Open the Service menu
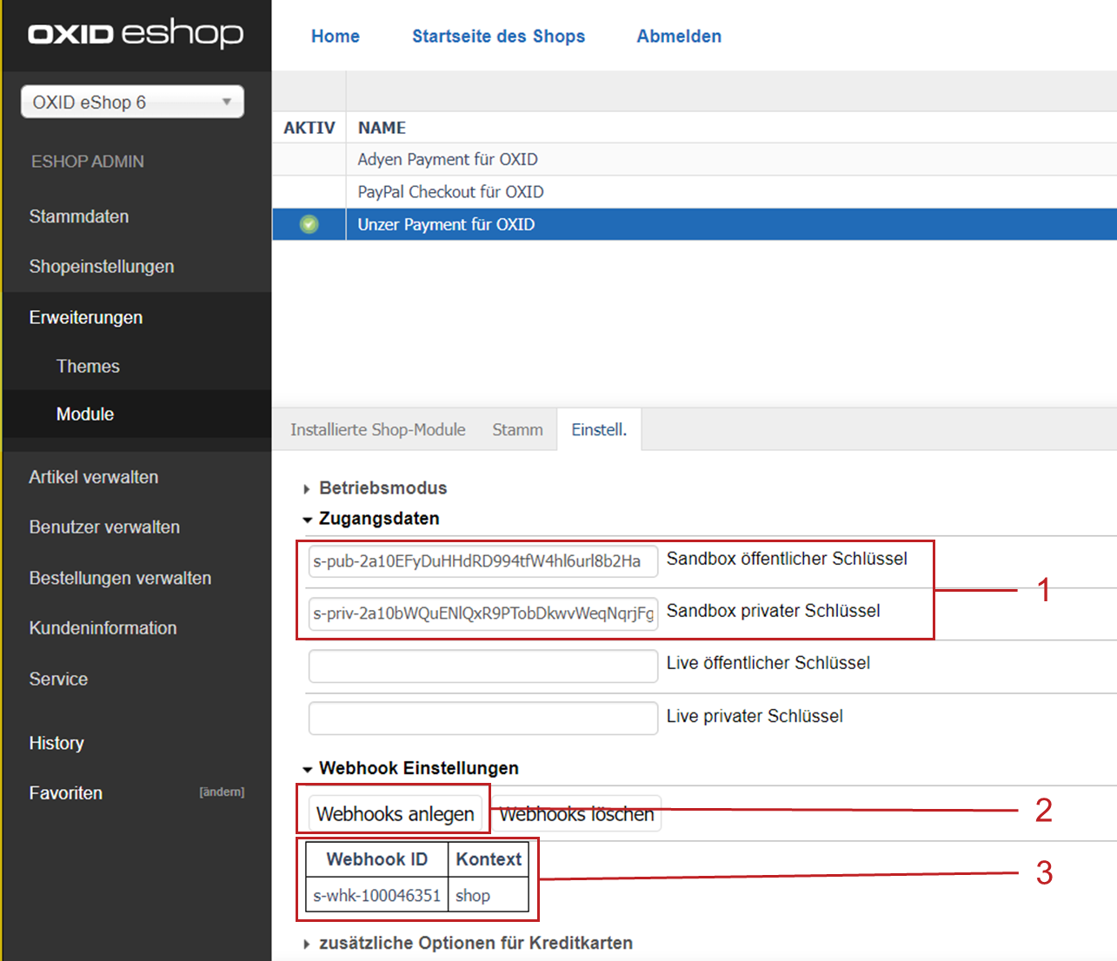The height and width of the screenshot is (961, 1117). click(x=58, y=679)
